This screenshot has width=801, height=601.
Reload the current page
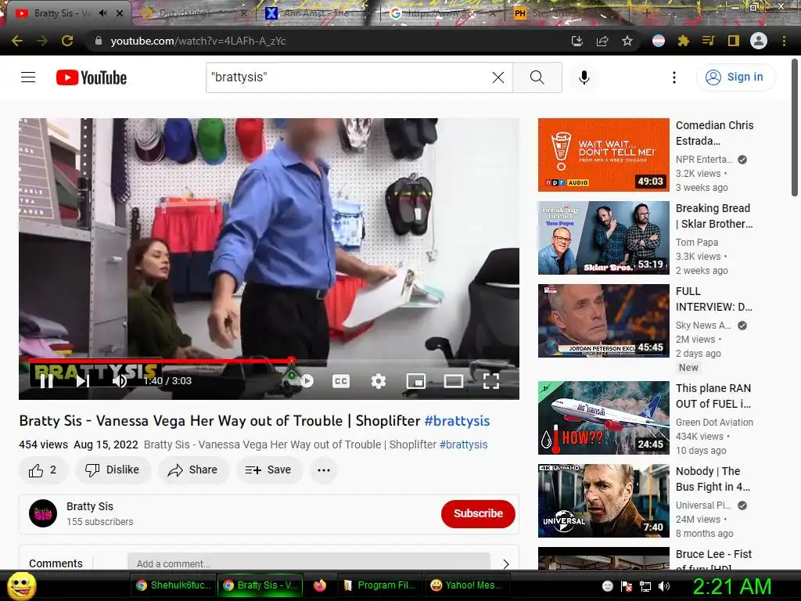(x=67, y=41)
